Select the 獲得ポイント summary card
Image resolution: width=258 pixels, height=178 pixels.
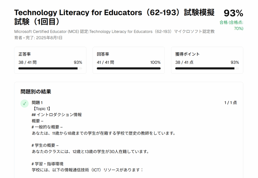[207, 60]
